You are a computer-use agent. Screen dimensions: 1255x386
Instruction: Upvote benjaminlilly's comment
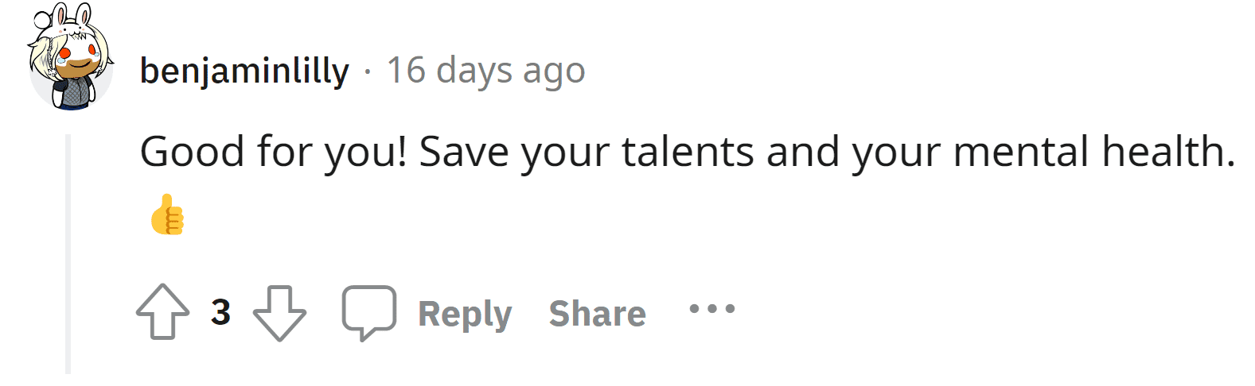click(x=163, y=312)
